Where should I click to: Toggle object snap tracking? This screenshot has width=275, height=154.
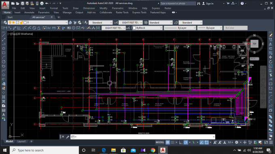(x=202, y=142)
